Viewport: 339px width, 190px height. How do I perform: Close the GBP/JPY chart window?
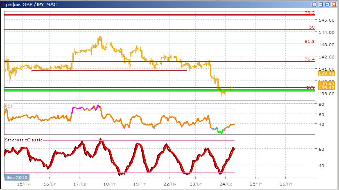333,4
